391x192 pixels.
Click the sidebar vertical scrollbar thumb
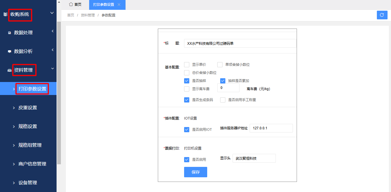click(x=59, y=93)
